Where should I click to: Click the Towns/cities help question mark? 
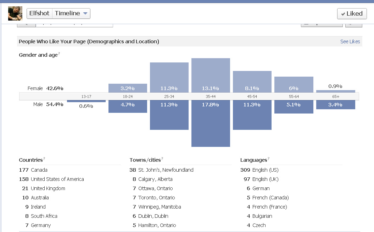[162, 159]
